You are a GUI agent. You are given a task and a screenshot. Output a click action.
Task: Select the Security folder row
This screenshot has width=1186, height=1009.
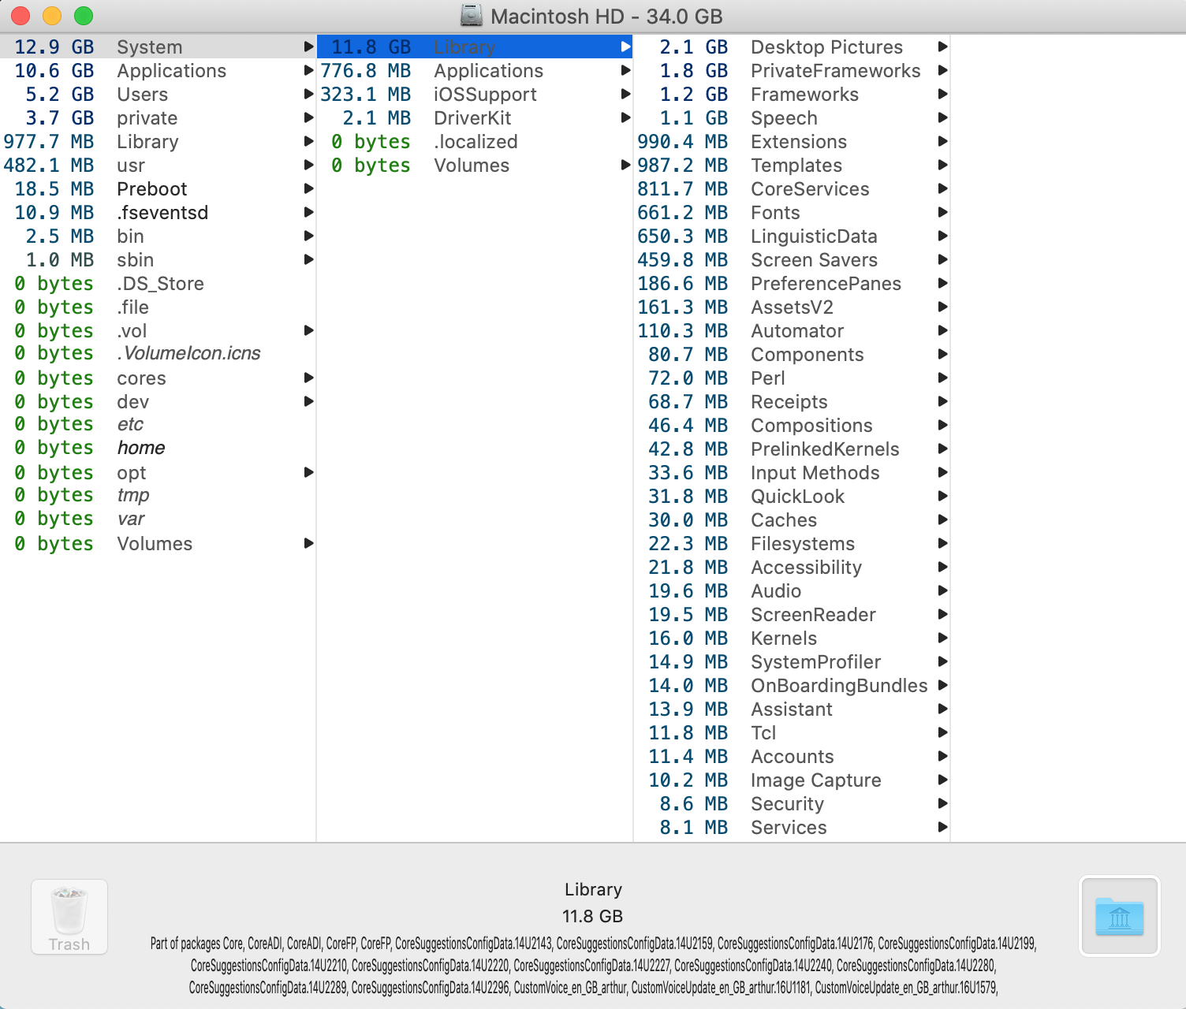[792, 804]
